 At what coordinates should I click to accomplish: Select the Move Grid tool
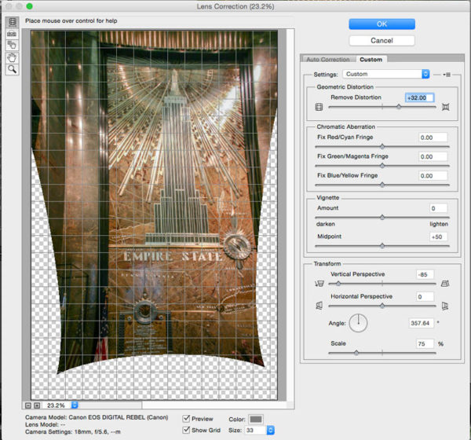click(x=13, y=46)
